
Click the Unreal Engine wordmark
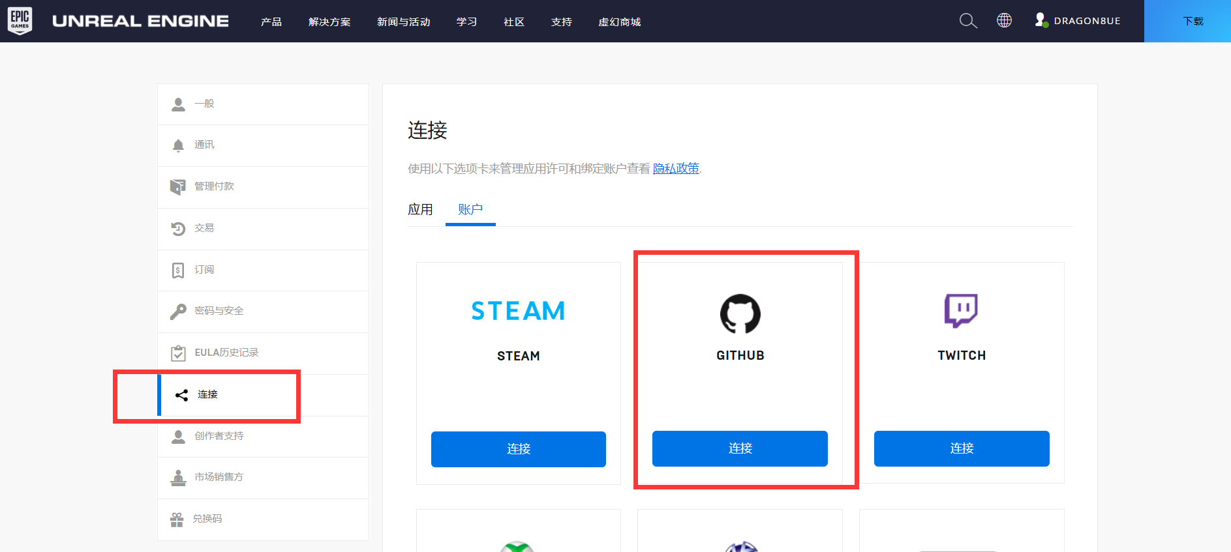[140, 21]
